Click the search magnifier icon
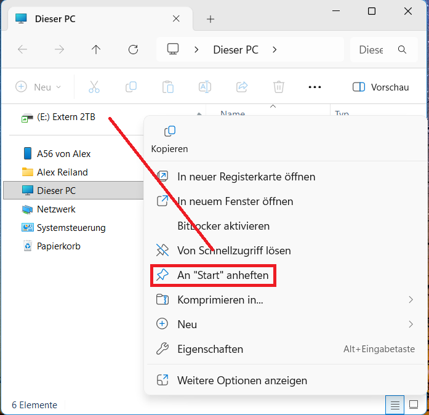Viewport: 429px width, 415px height. 402,49
